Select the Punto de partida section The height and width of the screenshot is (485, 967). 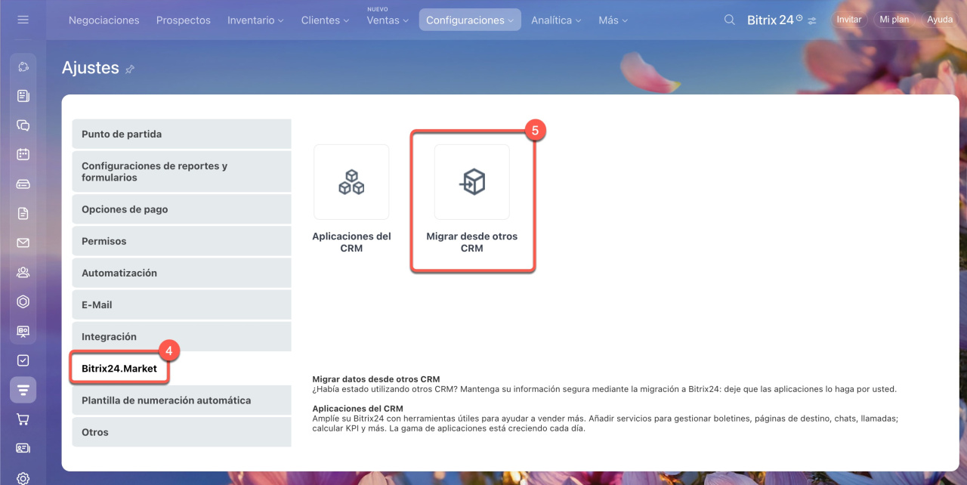(x=181, y=134)
